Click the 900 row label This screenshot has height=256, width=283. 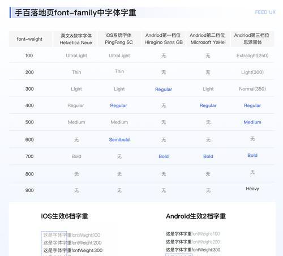point(29,190)
